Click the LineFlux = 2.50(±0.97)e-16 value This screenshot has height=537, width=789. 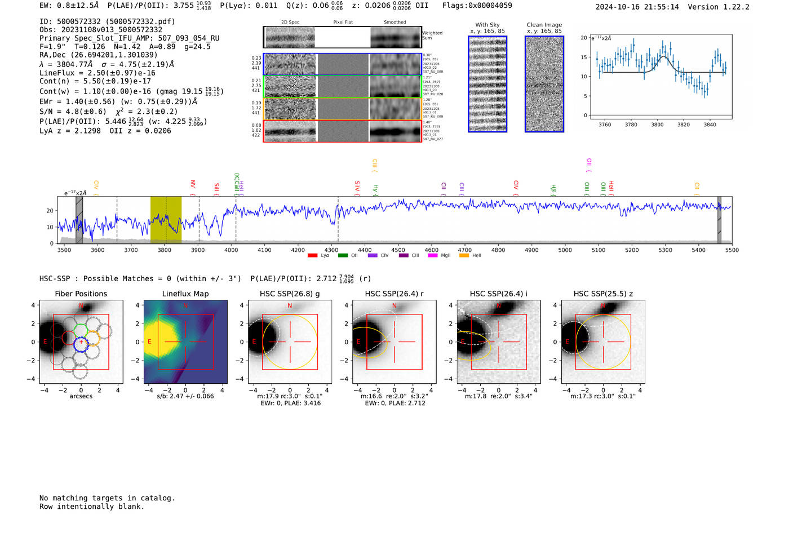point(97,73)
